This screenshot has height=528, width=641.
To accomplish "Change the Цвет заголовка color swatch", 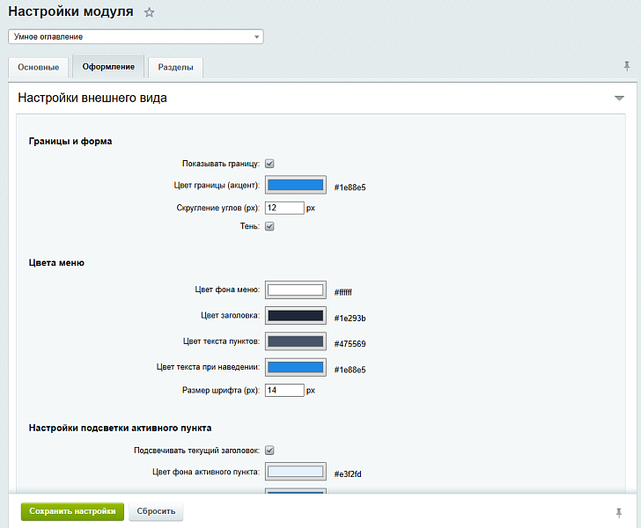I will pos(295,316).
